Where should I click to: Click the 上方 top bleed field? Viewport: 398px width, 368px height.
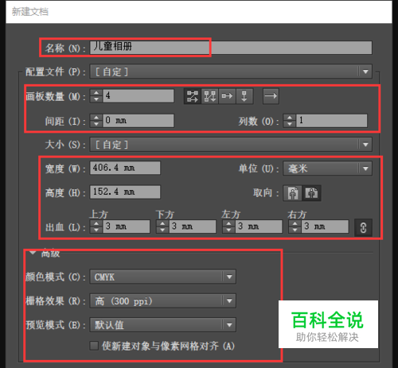(127, 227)
